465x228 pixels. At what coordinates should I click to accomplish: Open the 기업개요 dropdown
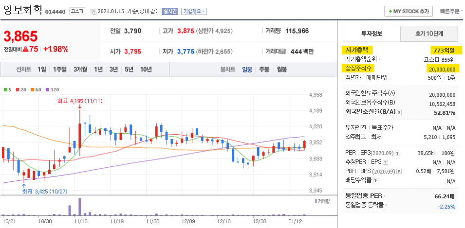tap(194, 11)
